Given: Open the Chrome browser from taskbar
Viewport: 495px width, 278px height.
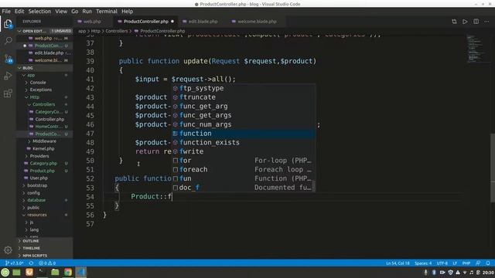Looking at the screenshot, I should click(68, 272).
